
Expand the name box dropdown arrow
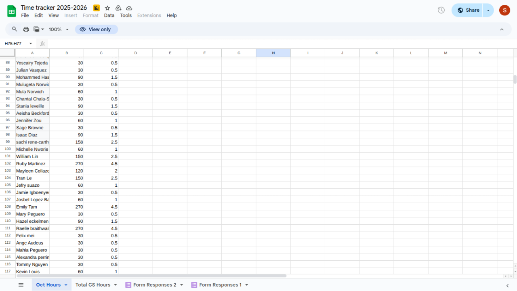click(30, 44)
